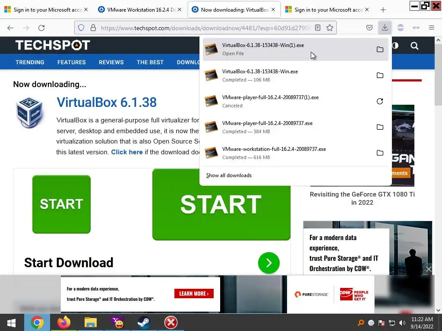The image size is (442, 331).
Task: Click the 'Click here' download link
Action: (127, 152)
